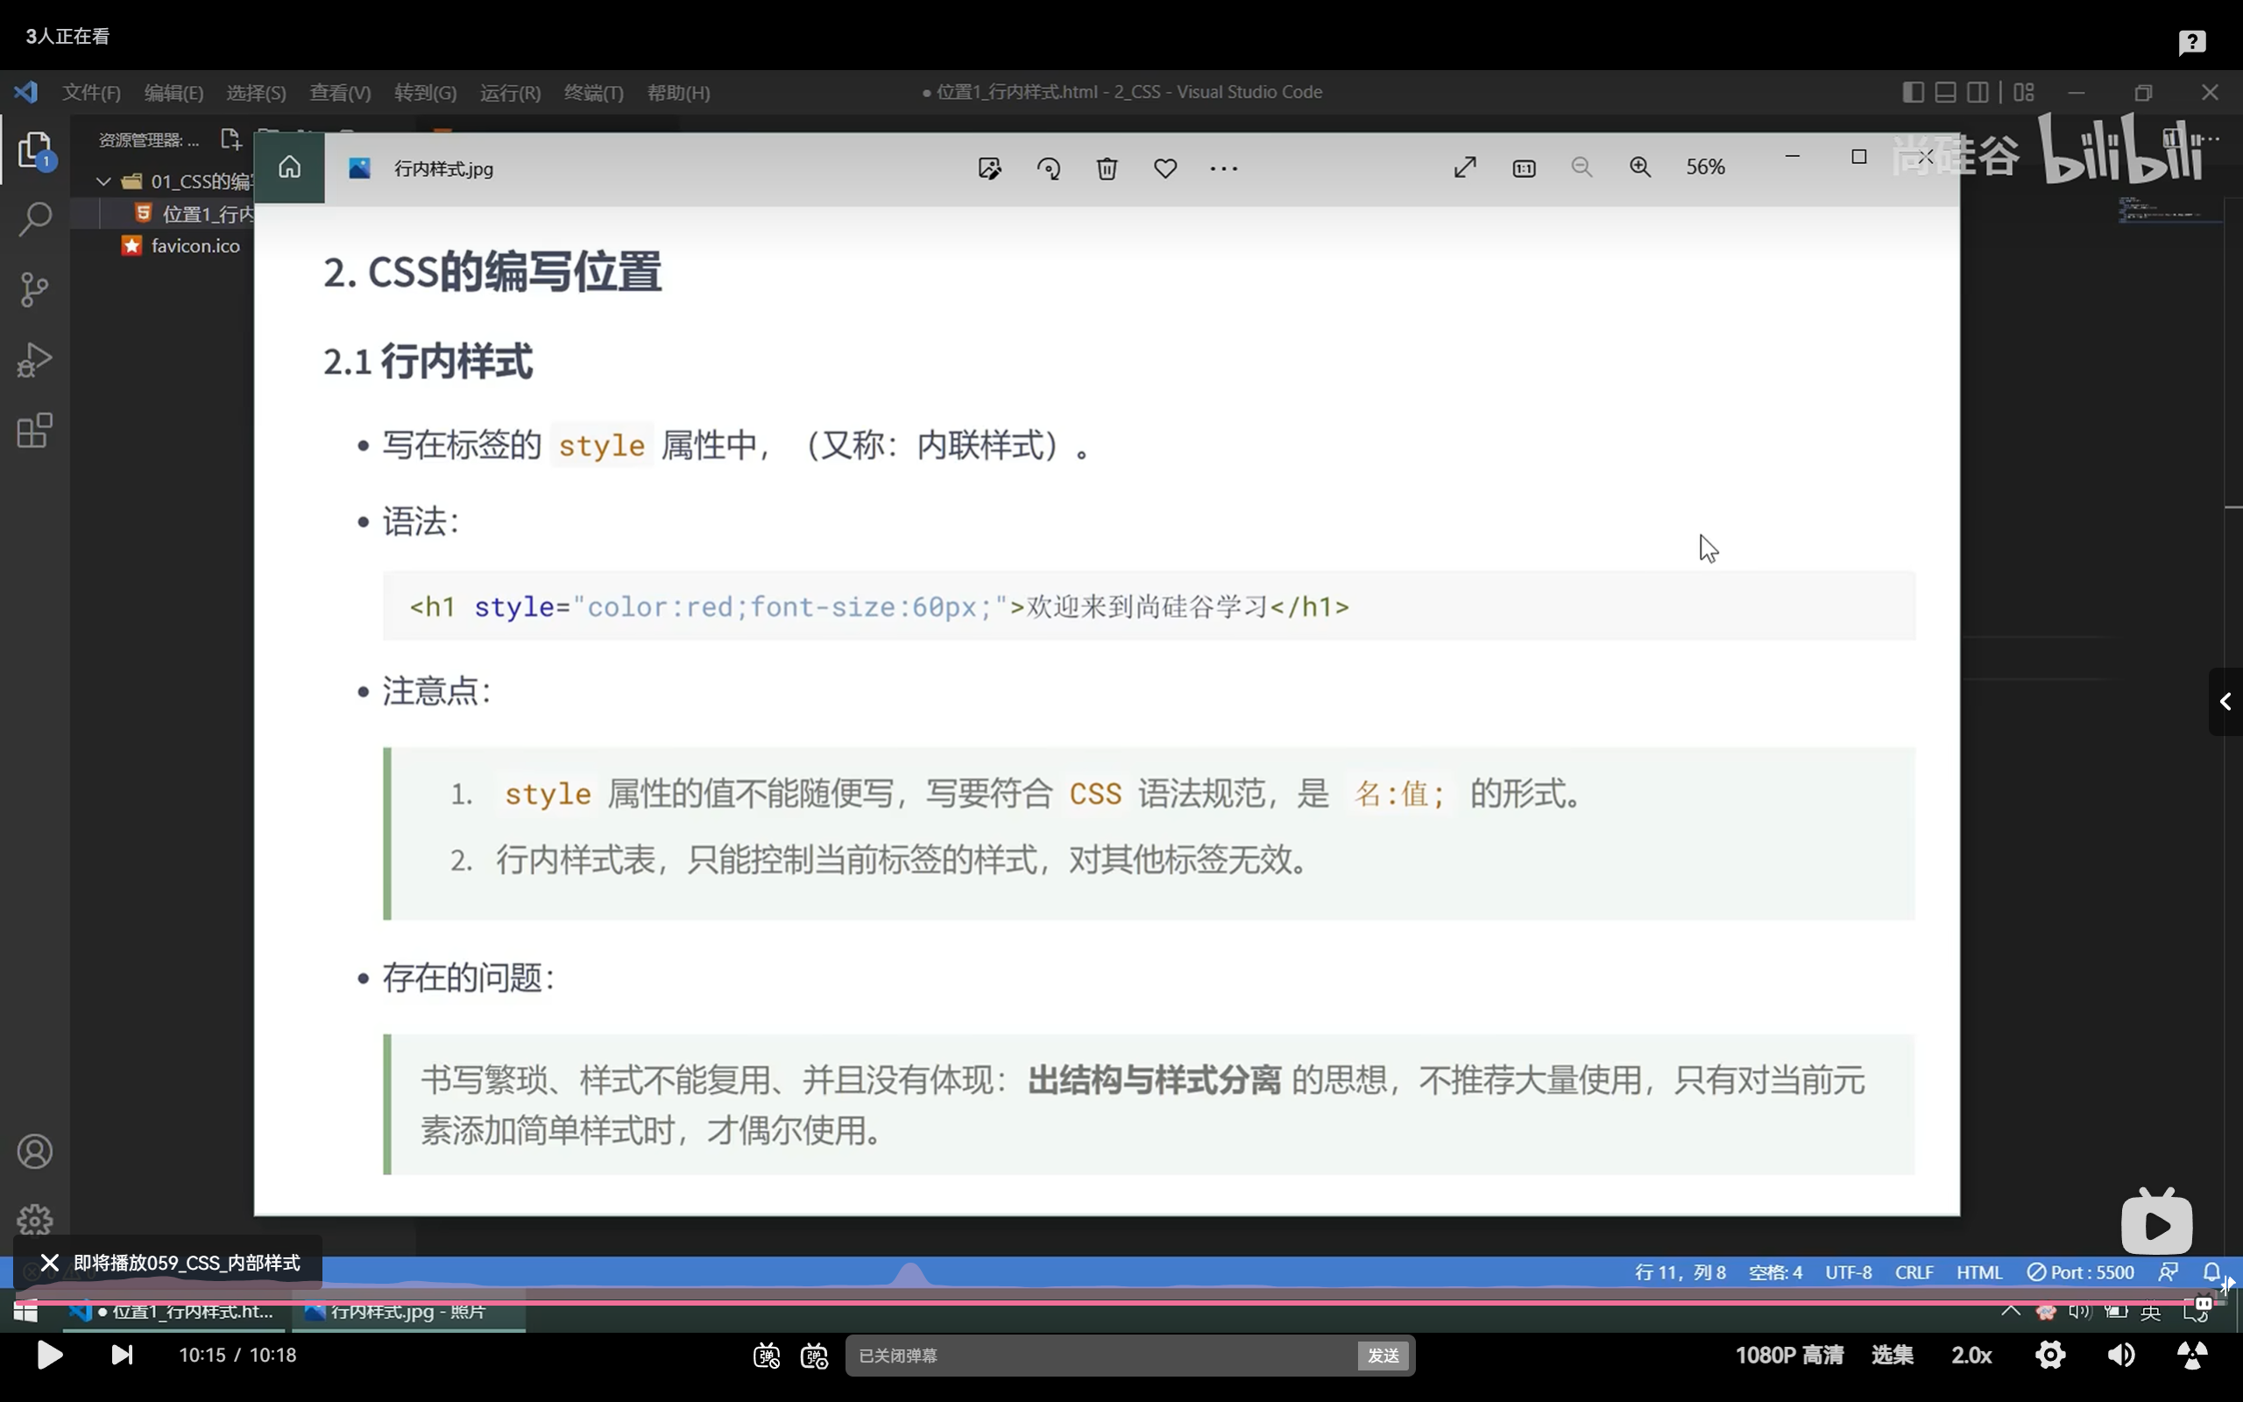Rotate the image in Photos viewer
The width and height of the screenshot is (2243, 1402).
(1048, 168)
